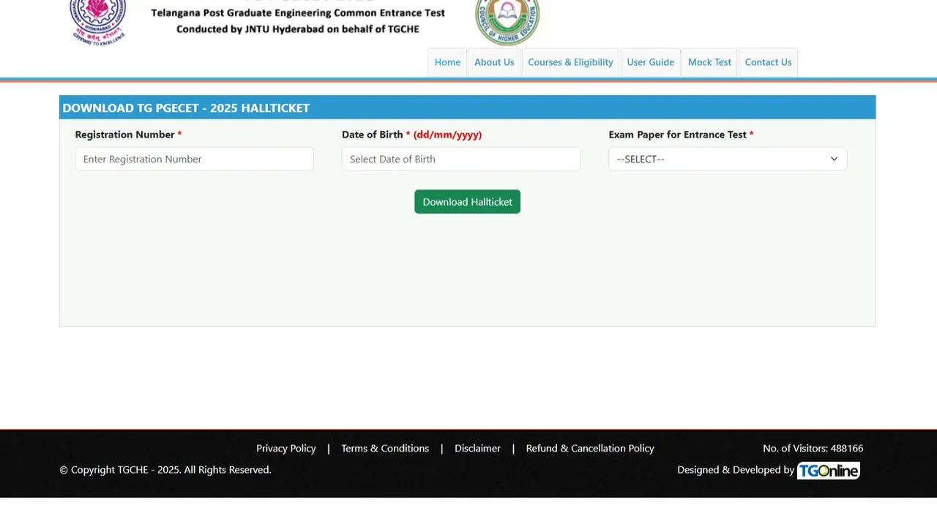This screenshot has width=937, height=527.
Task: Expand the Exam Paper for Entrance Test dropdown
Action: coord(728,159)
